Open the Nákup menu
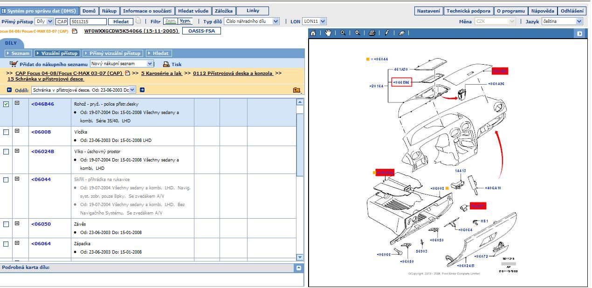This screenshot has height=288, width=592. click(x=109, y=11)
